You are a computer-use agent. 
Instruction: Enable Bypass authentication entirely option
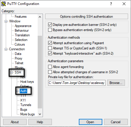(50, 30)
